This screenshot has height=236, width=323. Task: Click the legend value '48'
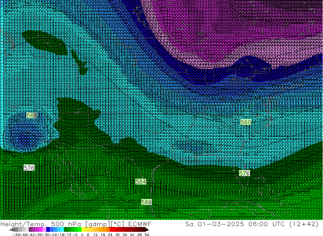click(140, 235)
